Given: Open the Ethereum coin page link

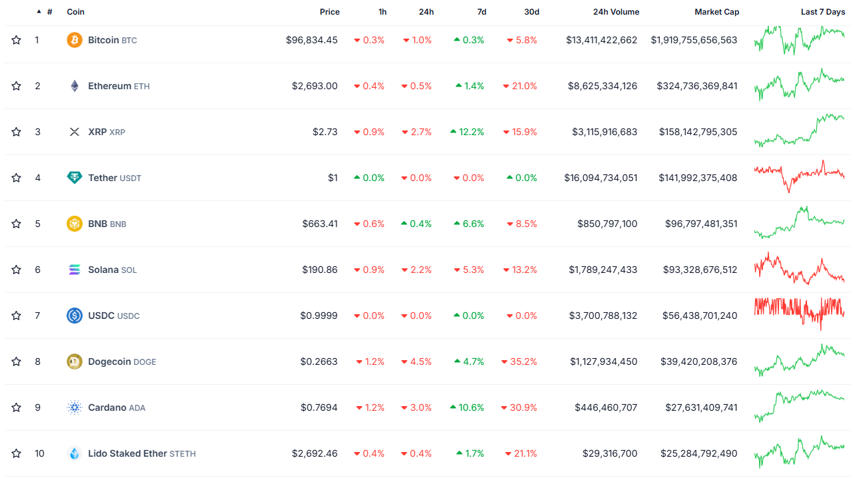Looking at the screenshot, I should click(109, 86).
